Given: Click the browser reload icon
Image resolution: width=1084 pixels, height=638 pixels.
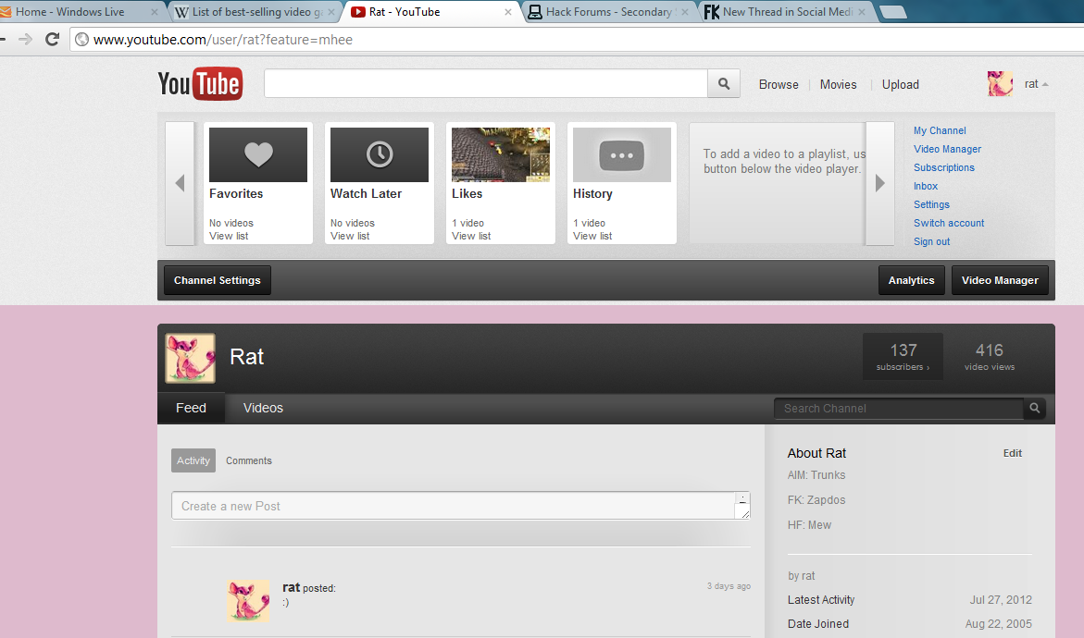Looking at the screenshot, I should [52, 40].
